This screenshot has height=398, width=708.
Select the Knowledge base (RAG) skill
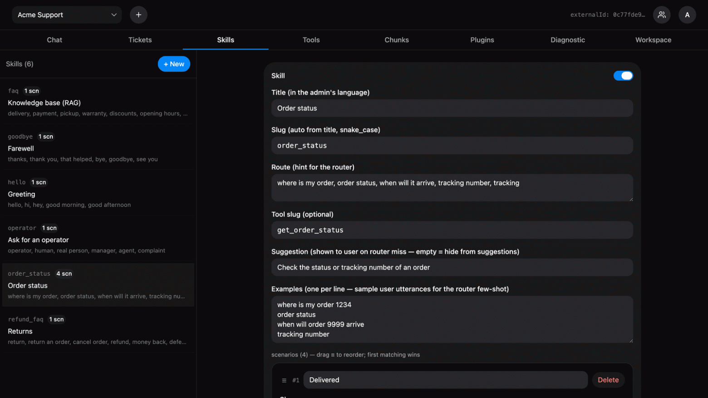click(98, 102)
